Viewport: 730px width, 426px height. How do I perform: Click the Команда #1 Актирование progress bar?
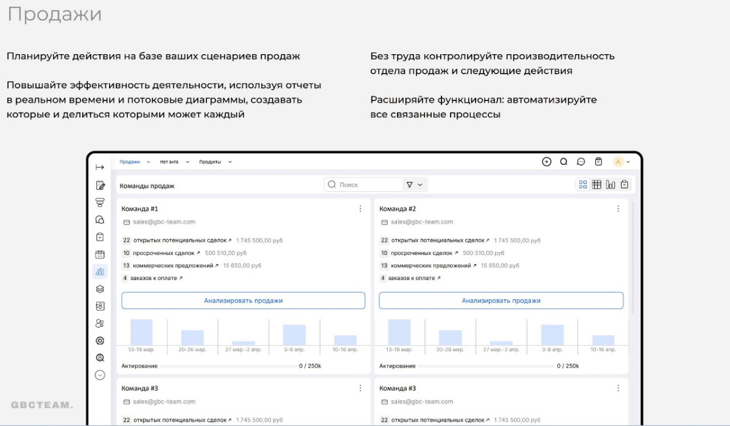[228, 366]
